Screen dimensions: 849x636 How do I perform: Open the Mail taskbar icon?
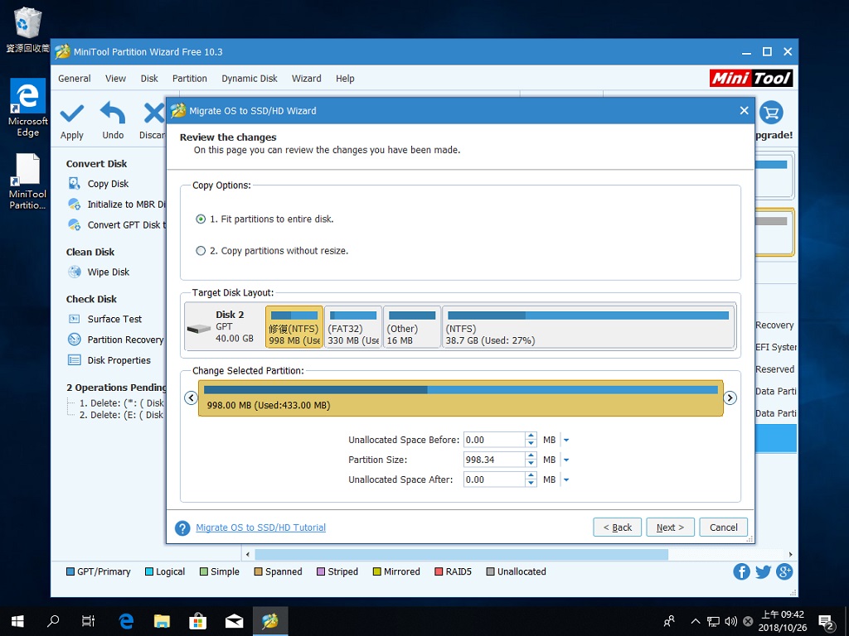(x=234, y=621)
